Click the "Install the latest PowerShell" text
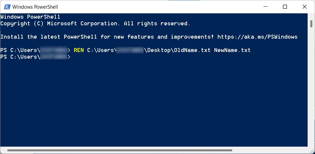The width and height of the screenshot is (315, 154). pyautogui.click(x=48, y=37)
